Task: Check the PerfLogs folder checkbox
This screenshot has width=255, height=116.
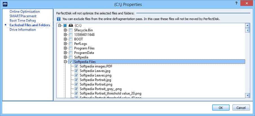Action: [x=71, y=43]
